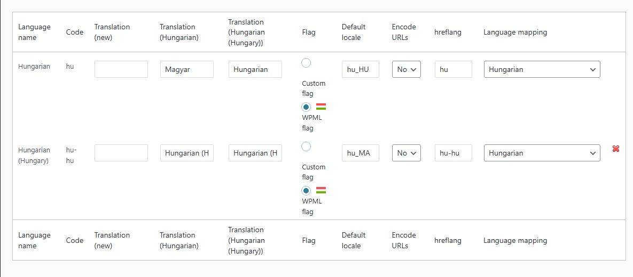Click the hu hreflang field
The width and height of the screenshot is (633, 277).
pyautogui.click(x=454, y=69)
